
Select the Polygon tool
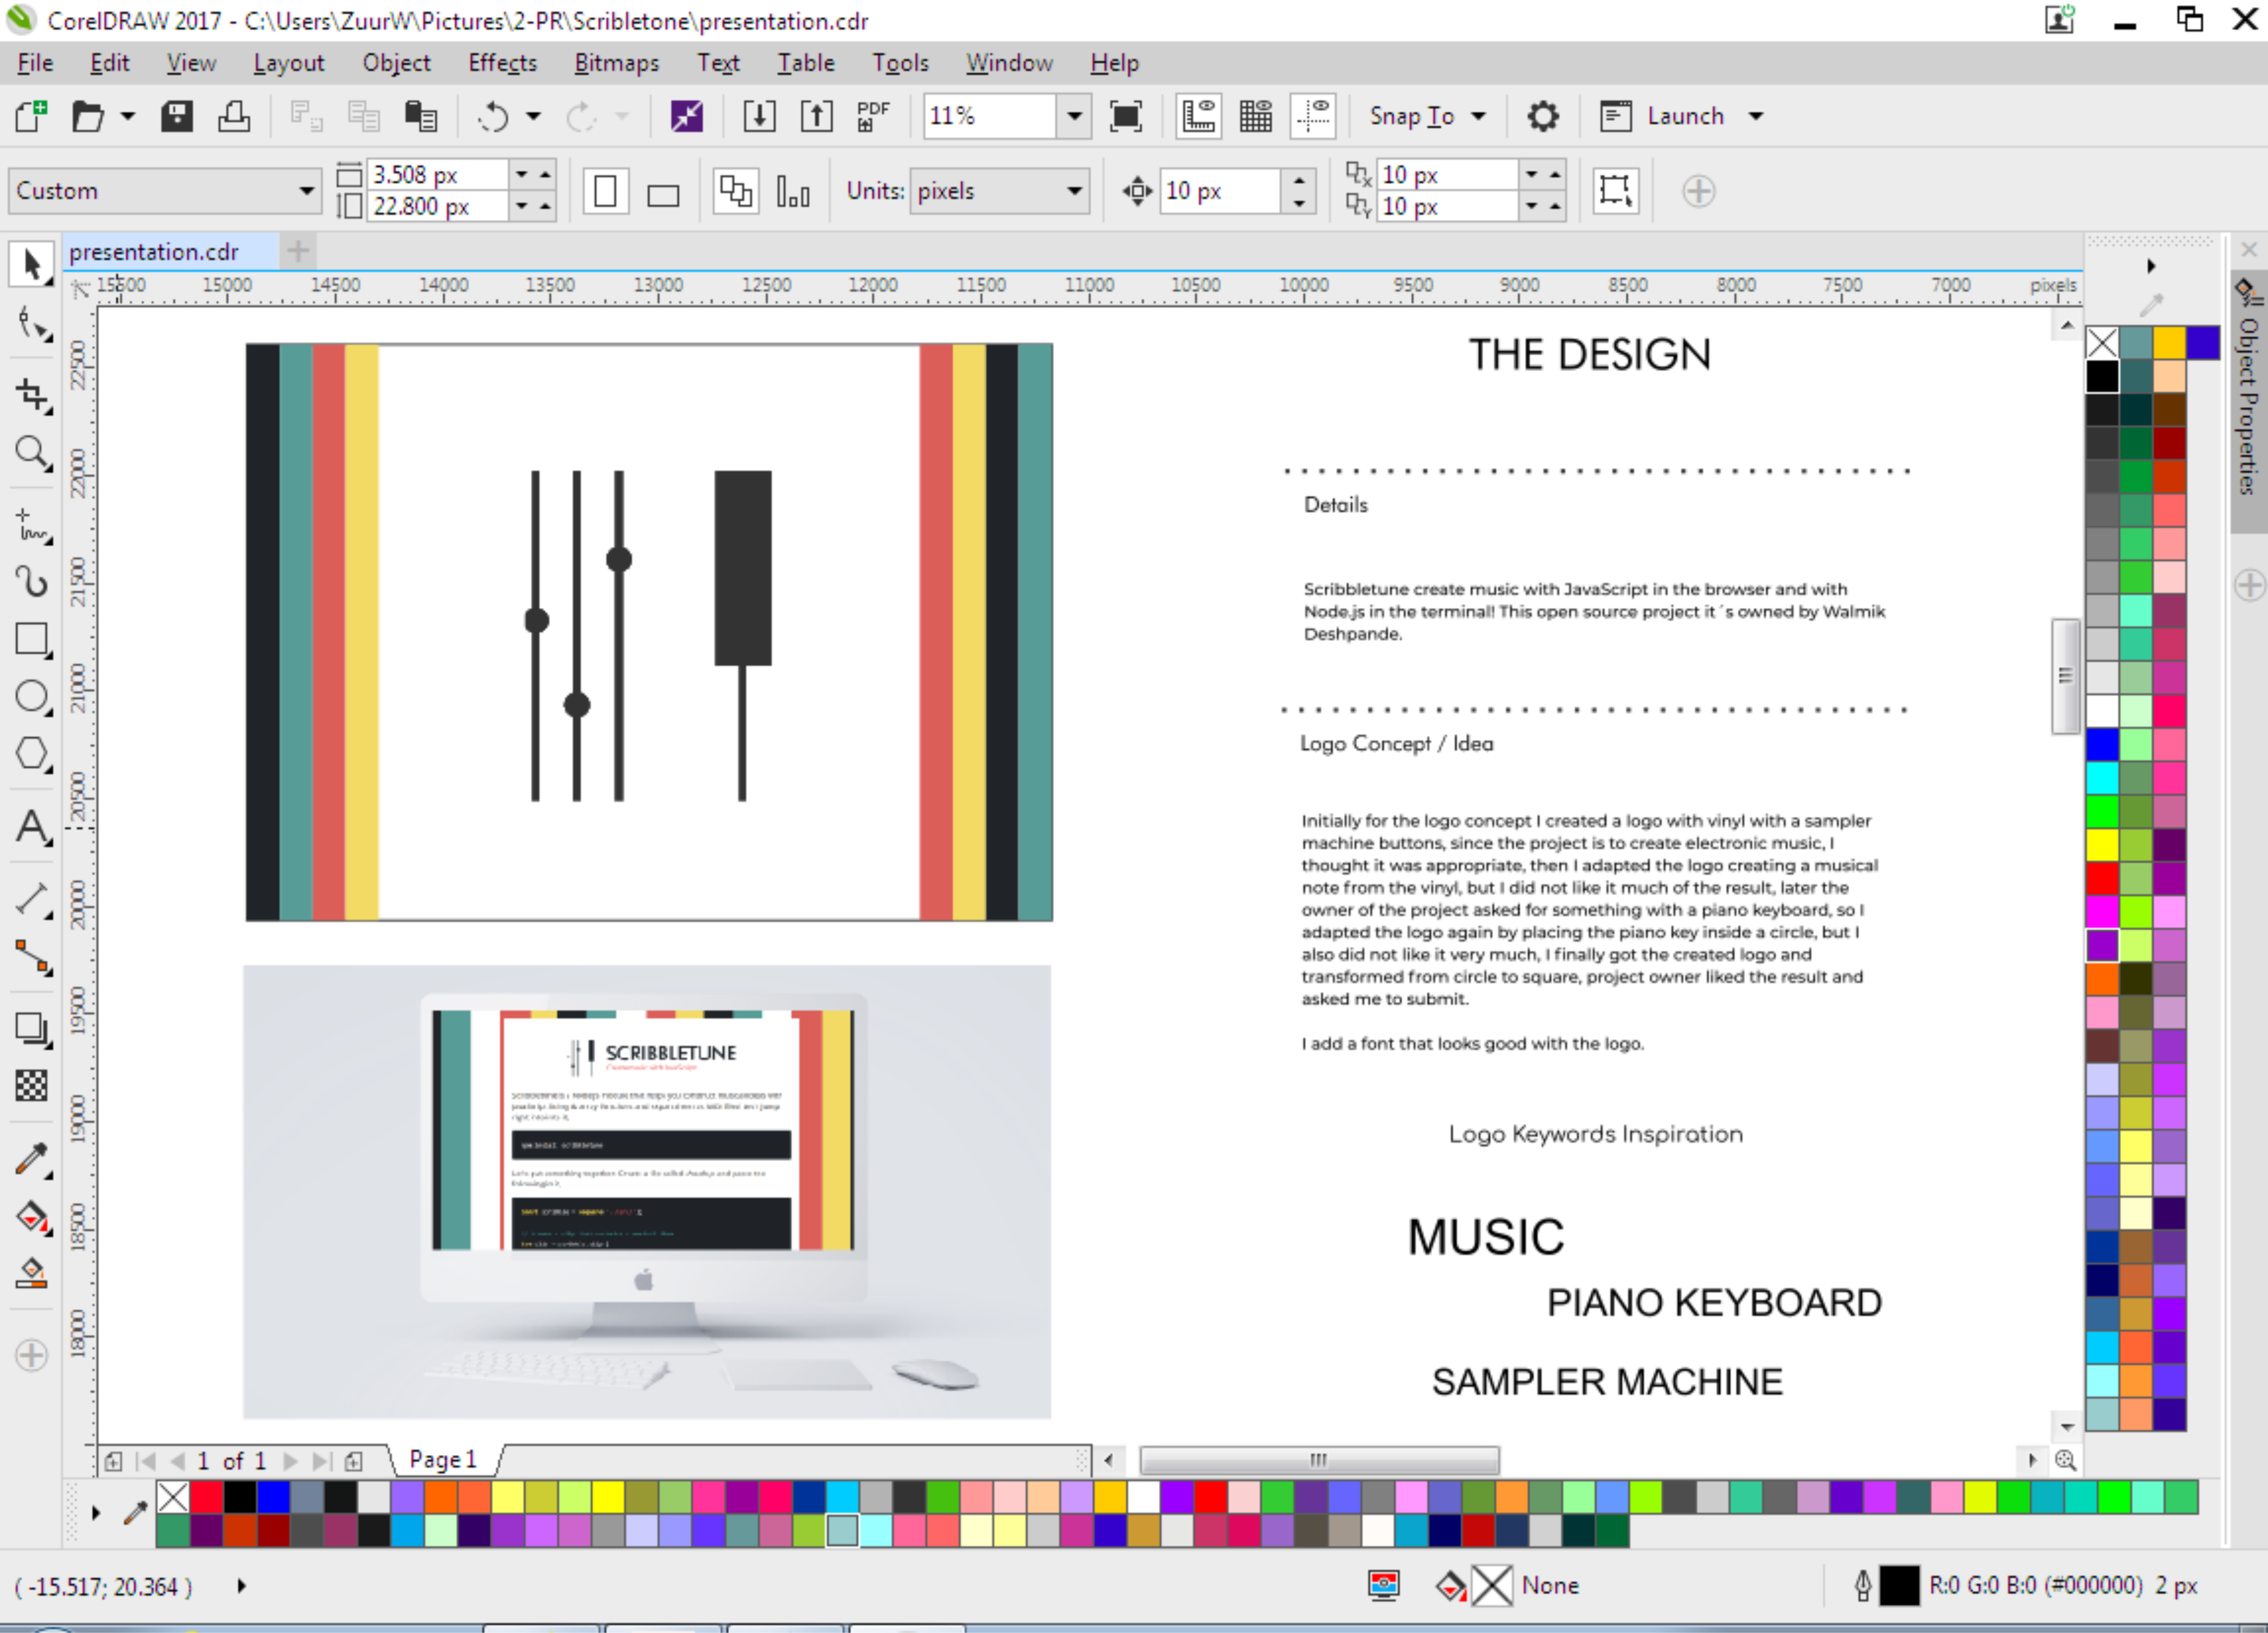click(x=31, y=753)
